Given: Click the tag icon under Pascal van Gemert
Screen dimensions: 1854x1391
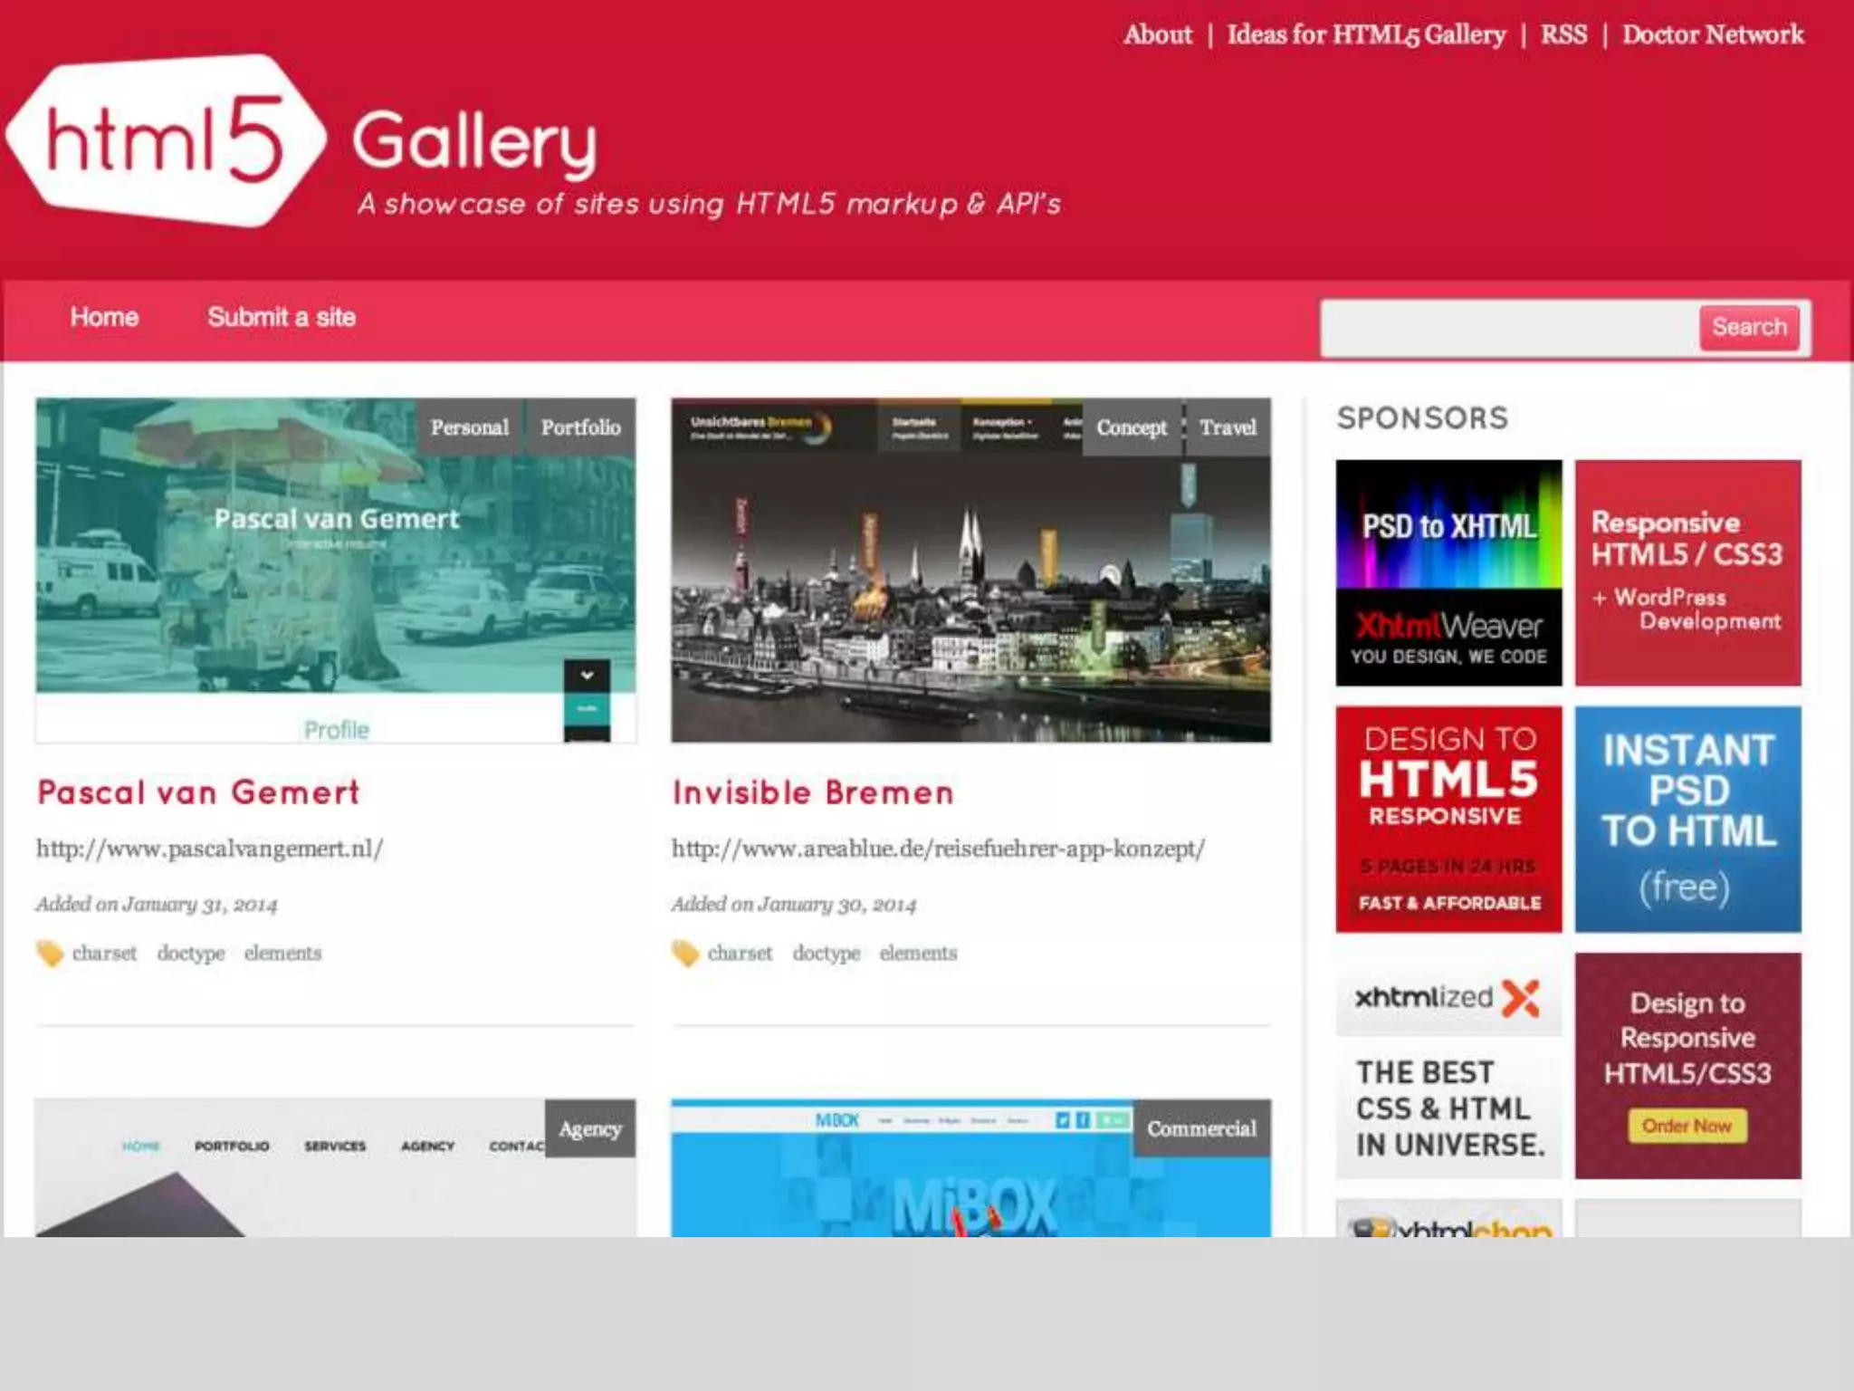Looking at the screenshot, I should pyautogui.click(x=50, y=953).
